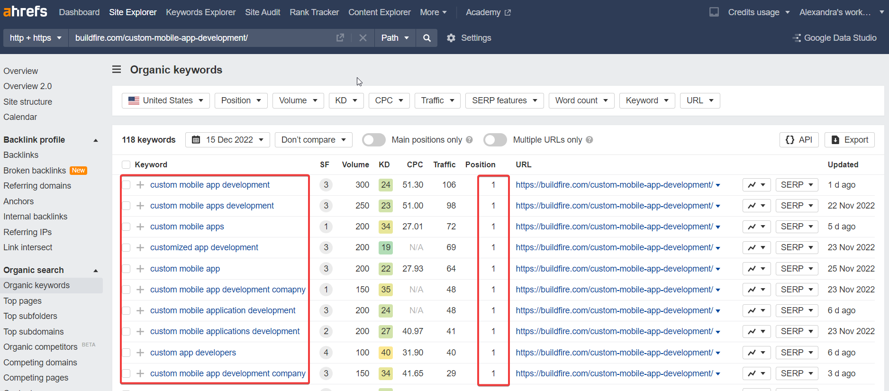Open position chart for 'custom app developers' row
Viewport: 889px width, 391px height.
757,353
